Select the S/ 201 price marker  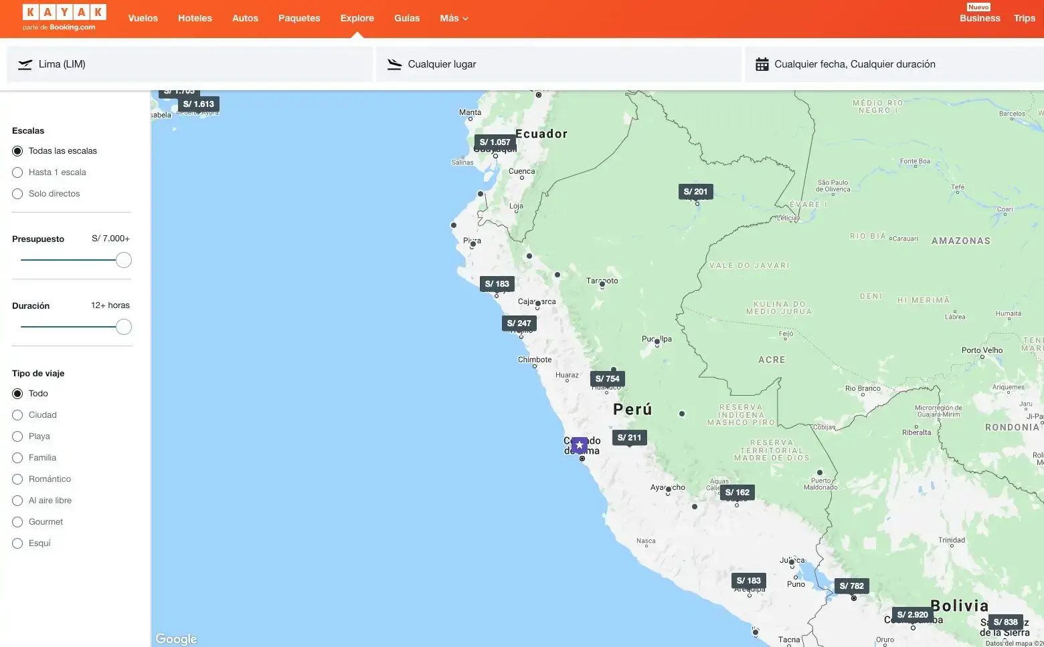click(x=695, y=192)
